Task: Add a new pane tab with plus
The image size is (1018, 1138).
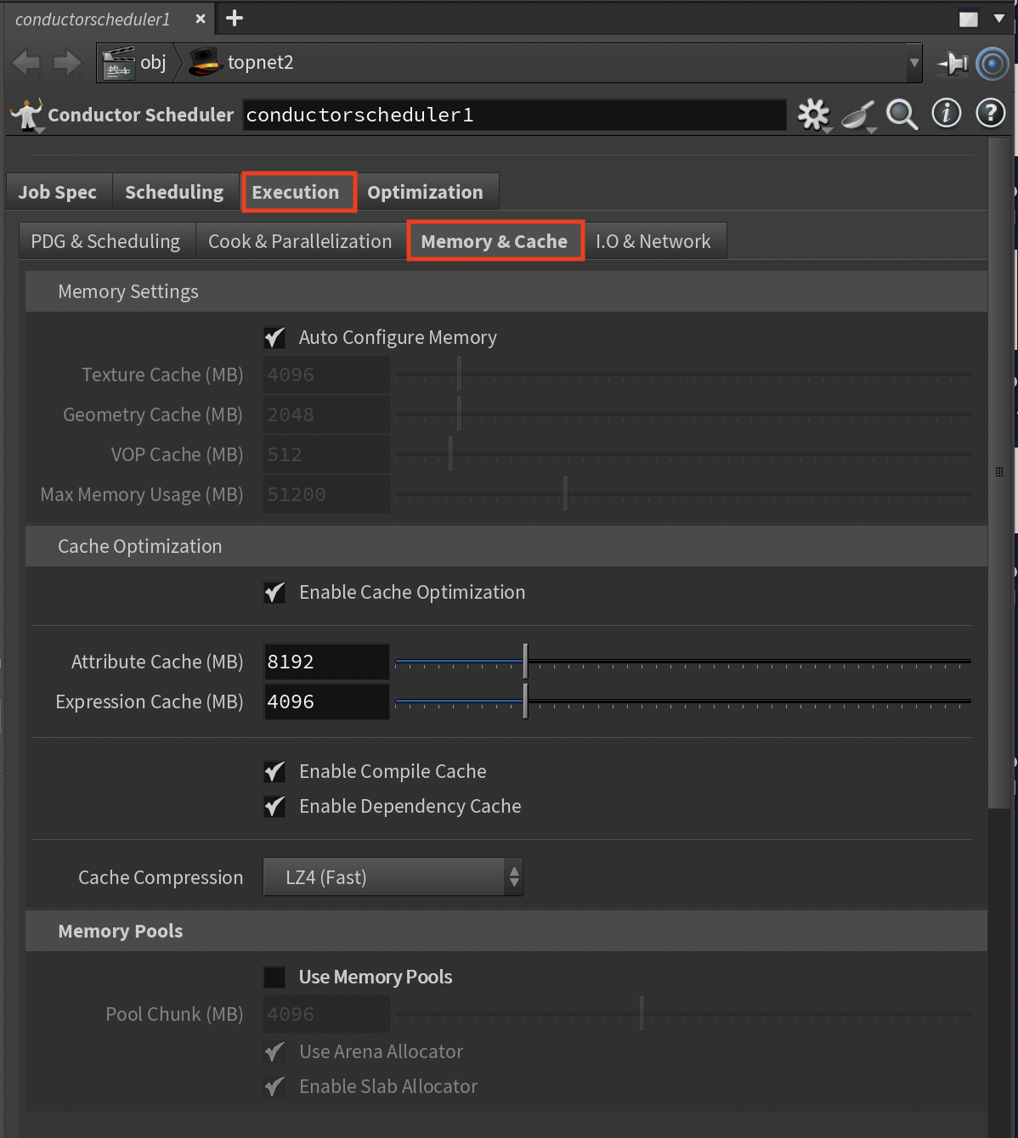Action: tap(235, 18)
